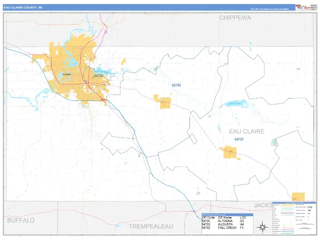
Task: Click the 'D3' location cell
Action: pos(241,221)
